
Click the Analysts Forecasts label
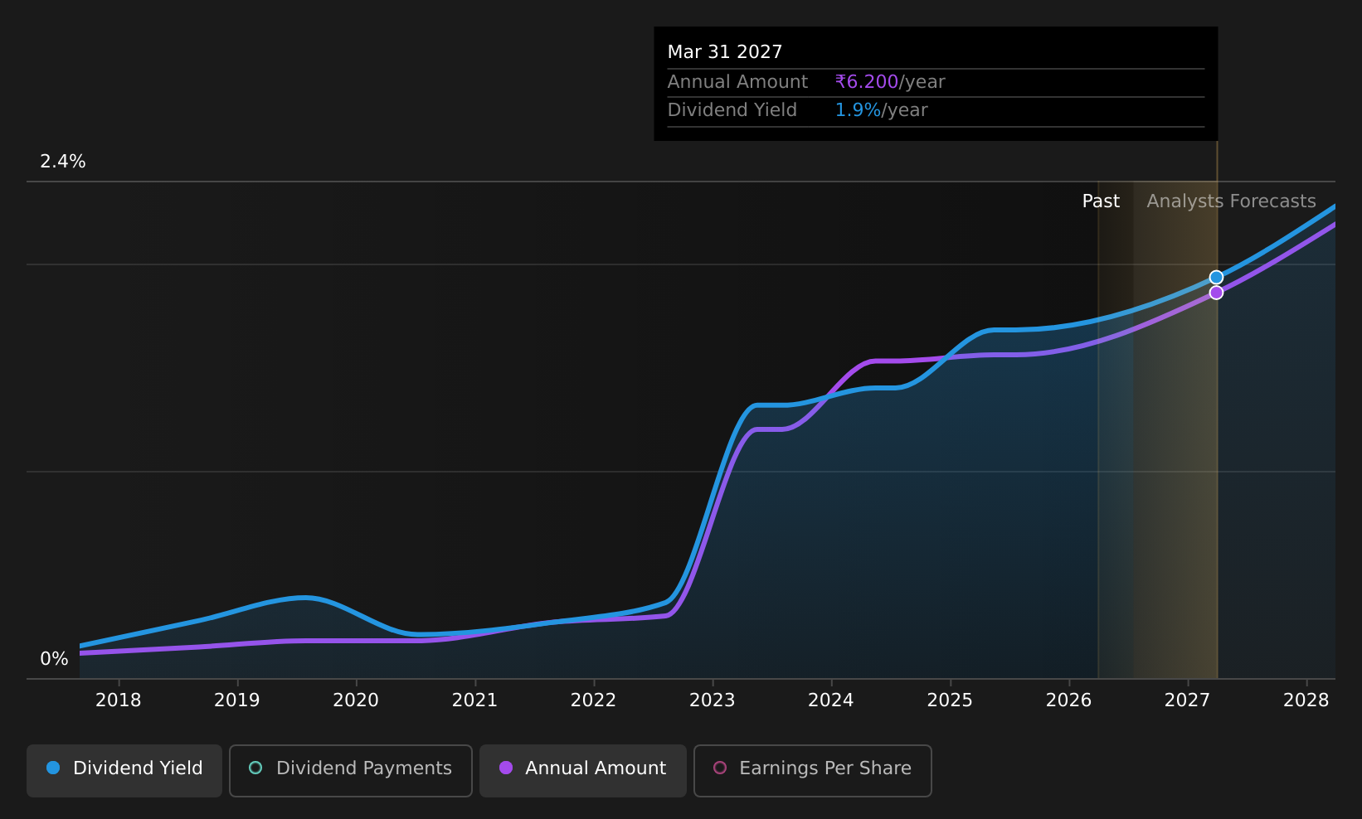[1232, 201]
